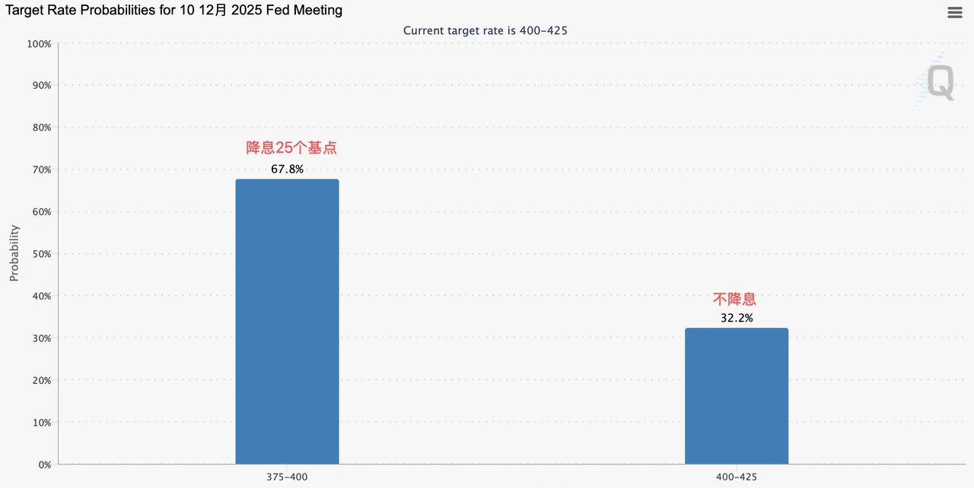
Task: Click the 400-425 x-axis label
Action: [x=737, y=477]
